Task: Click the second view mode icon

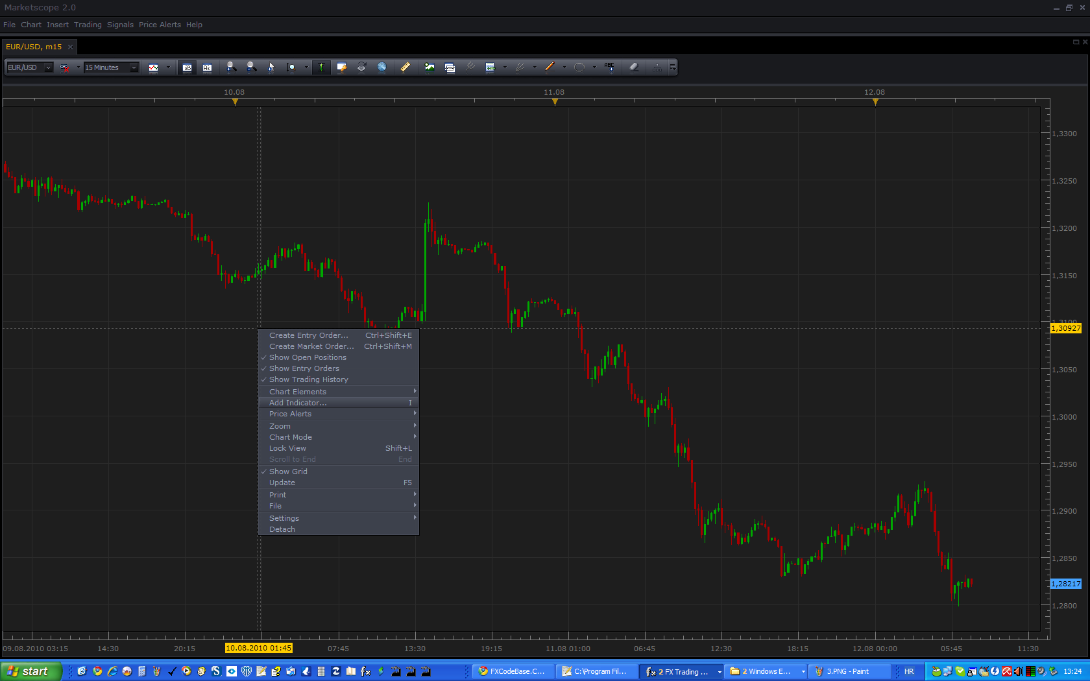Action: [x=207, y=67]
